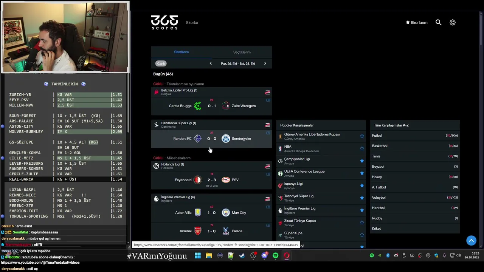Image resolution: width=484 pixels, height=272 pixels.
Task: Click the small info icon on Arsenal-Palace row
Action: pyautogui.click(x=268, y=225)
